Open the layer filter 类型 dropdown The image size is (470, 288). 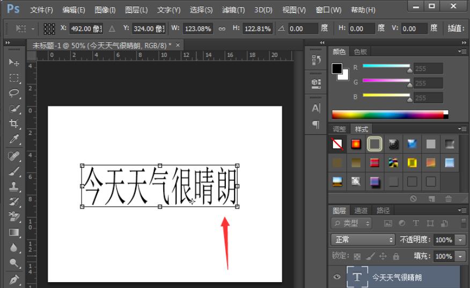pos(352,223)
